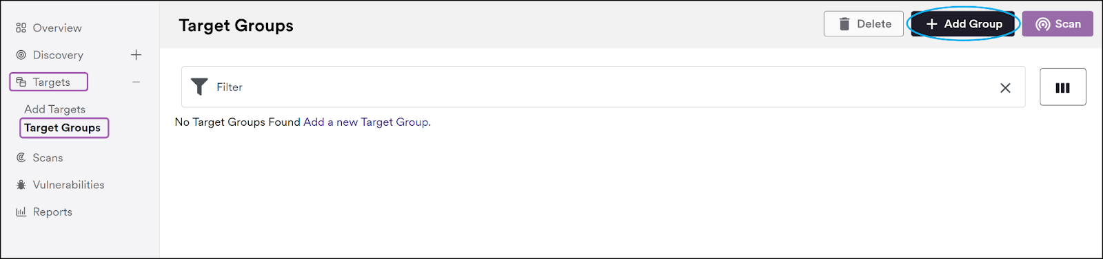Click the Discovery target icon in sidebar
Image resolution: width=1103 pixels, height=259 pixels.
tap(21, 55)
